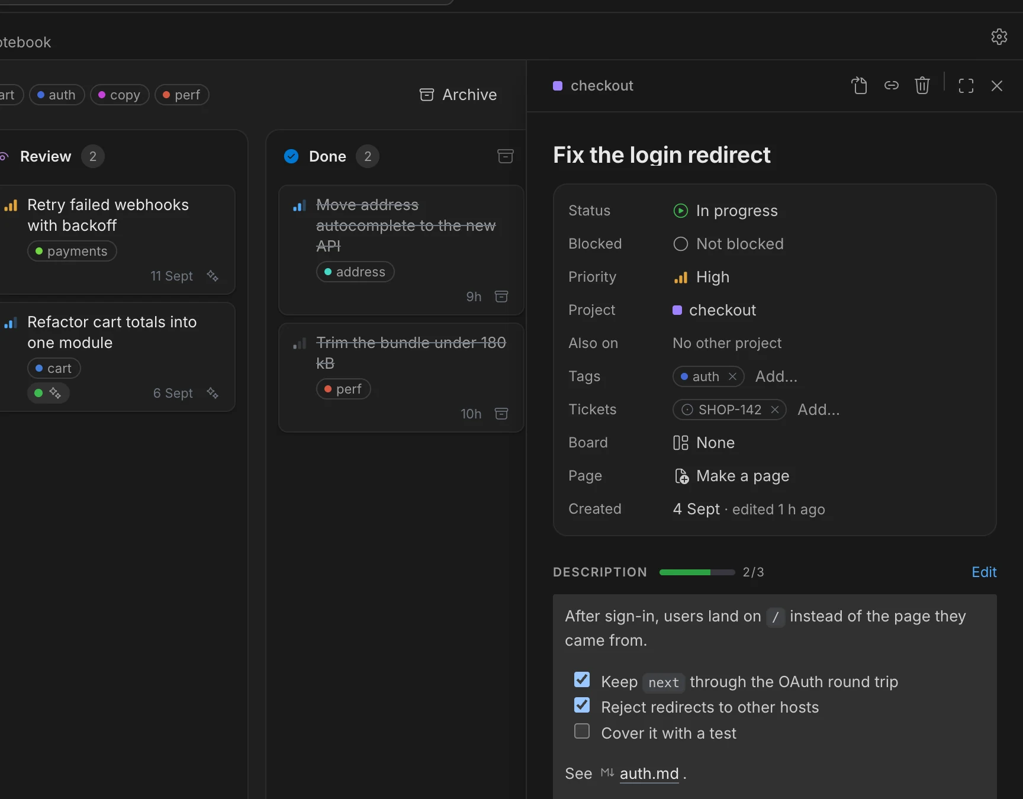
Task: Delete task with the trash icon
Action: [x=922, y=86]
